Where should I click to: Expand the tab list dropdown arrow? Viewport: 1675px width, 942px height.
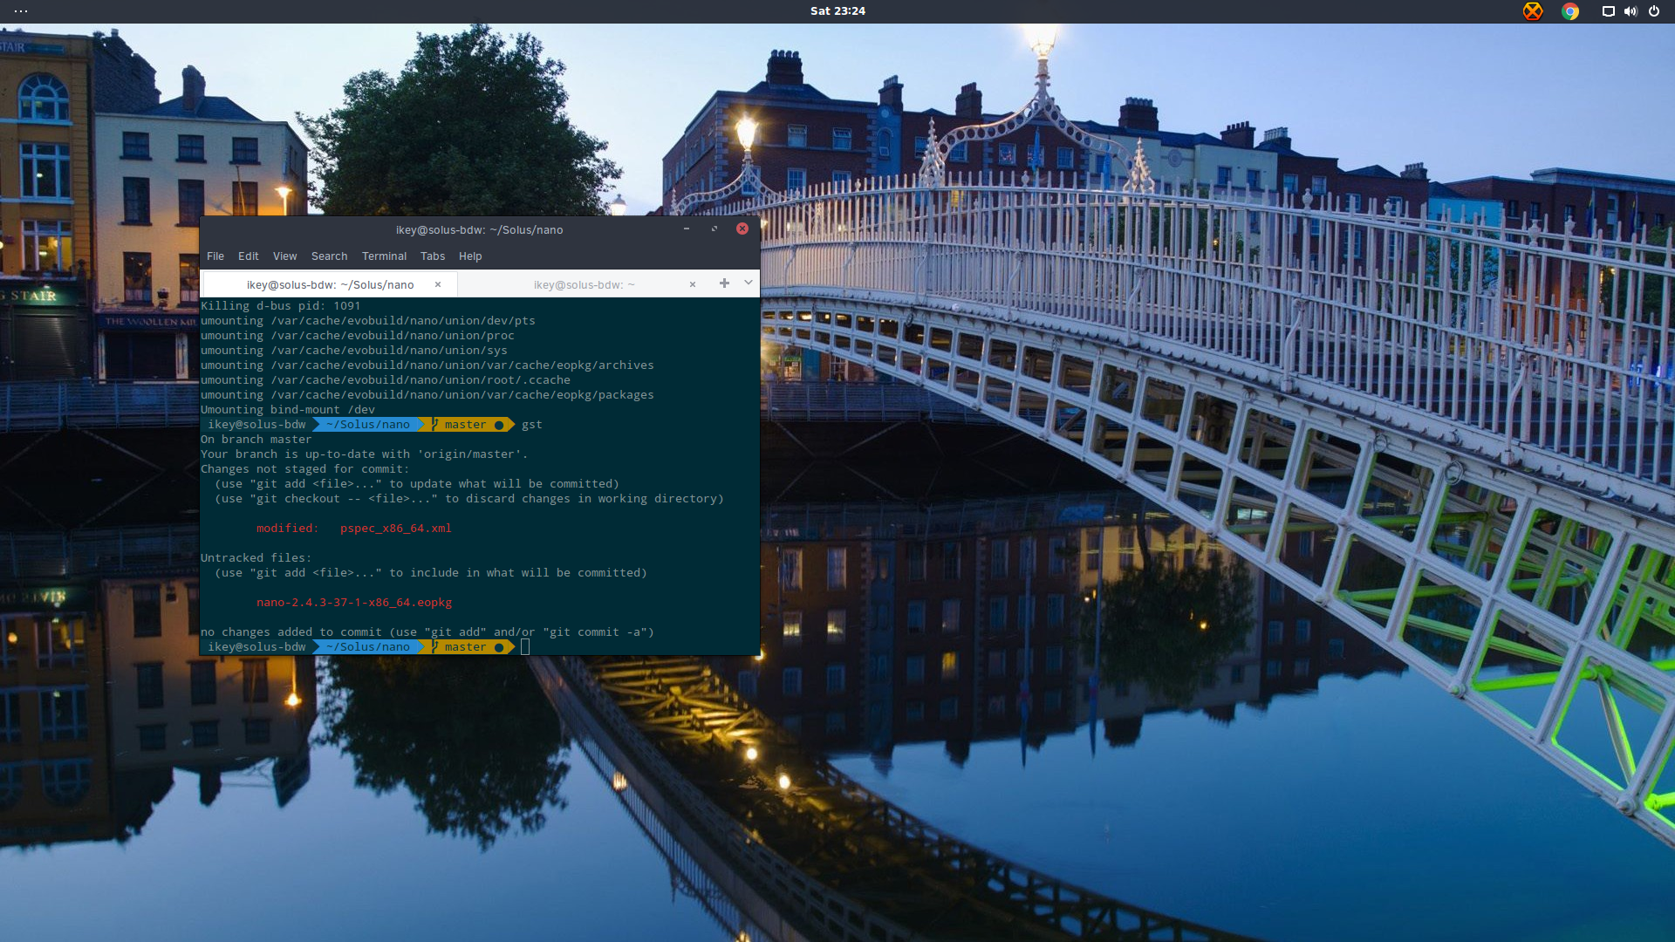pyautogui.click(x=749, y=283)
